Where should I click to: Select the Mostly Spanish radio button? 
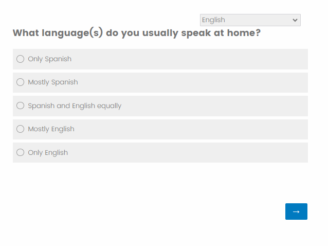21,82
